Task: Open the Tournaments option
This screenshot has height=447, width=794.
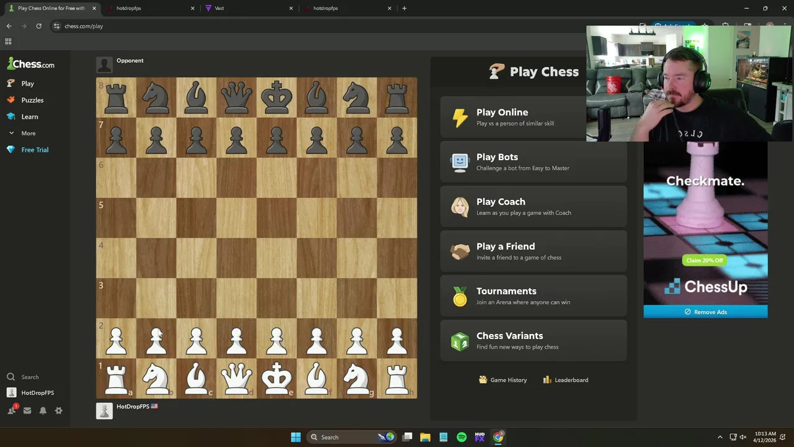Action: (533, 296)
